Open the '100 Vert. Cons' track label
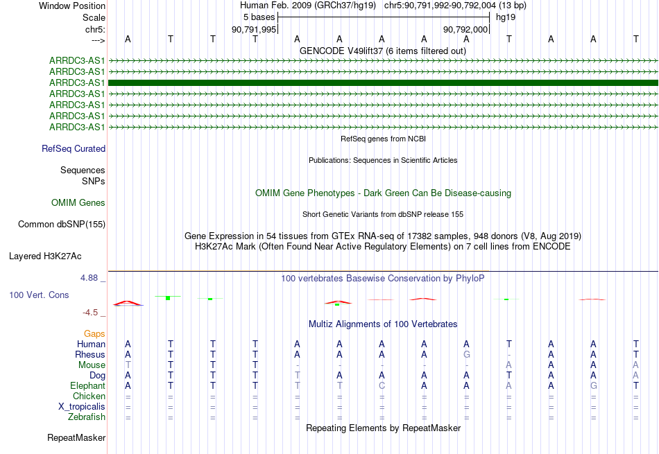Screen dimensions: 659x454 [39, 295]
